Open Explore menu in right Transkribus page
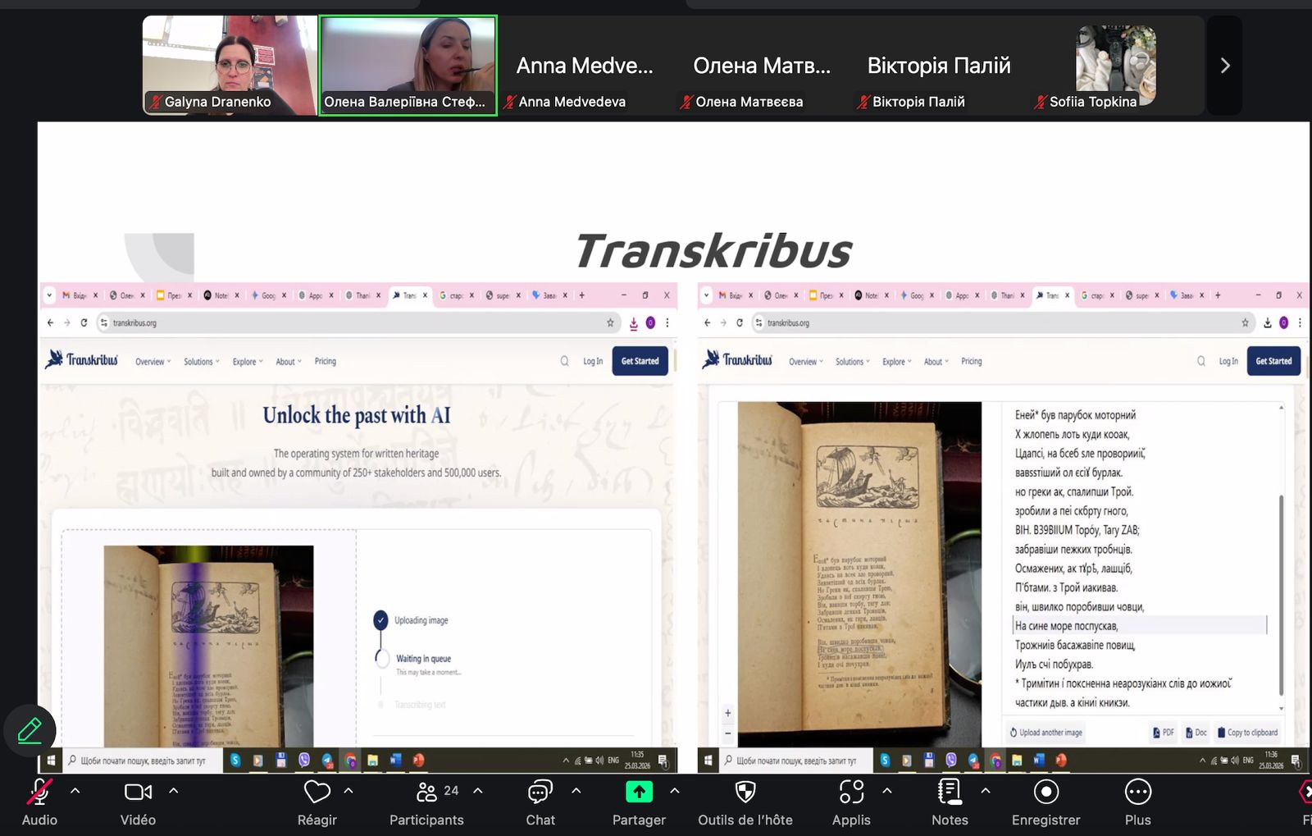Screen dimensions: 1312x836 897,362
